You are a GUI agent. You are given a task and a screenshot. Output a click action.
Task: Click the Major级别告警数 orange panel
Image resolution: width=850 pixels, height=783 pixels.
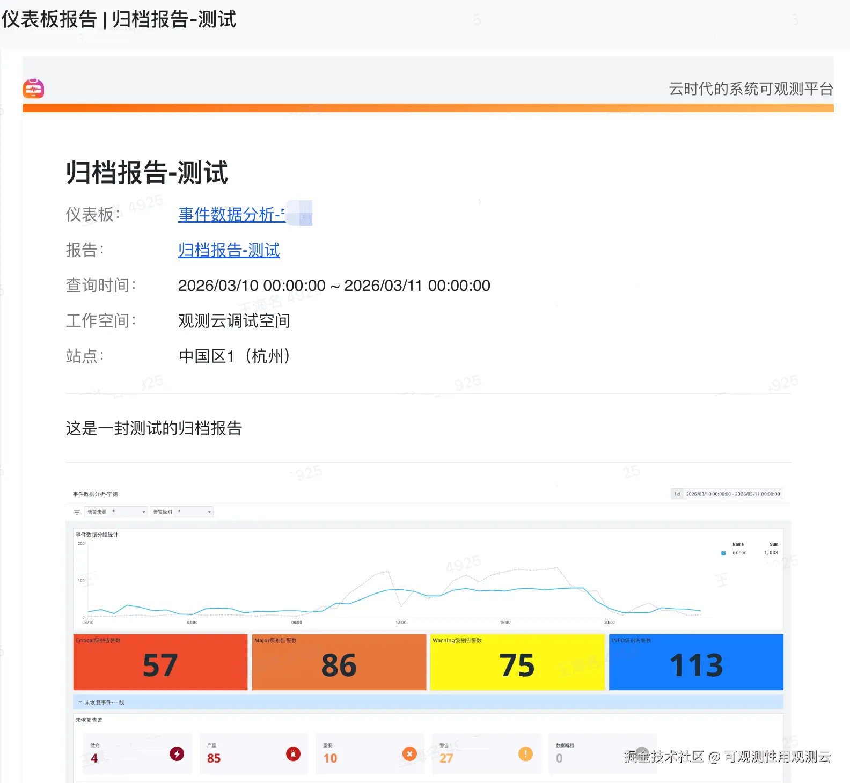(339, 662)
